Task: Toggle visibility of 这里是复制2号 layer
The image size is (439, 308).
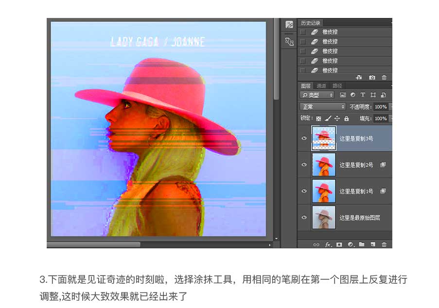Action: coord(304,164)
